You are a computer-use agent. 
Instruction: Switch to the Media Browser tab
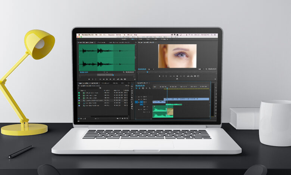pyautogui.click(x=106, y=83)
